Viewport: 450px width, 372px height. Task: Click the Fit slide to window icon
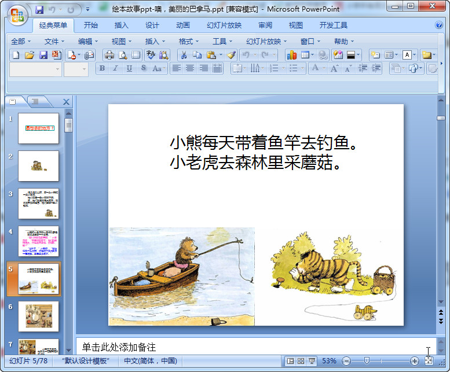(429, 361)
